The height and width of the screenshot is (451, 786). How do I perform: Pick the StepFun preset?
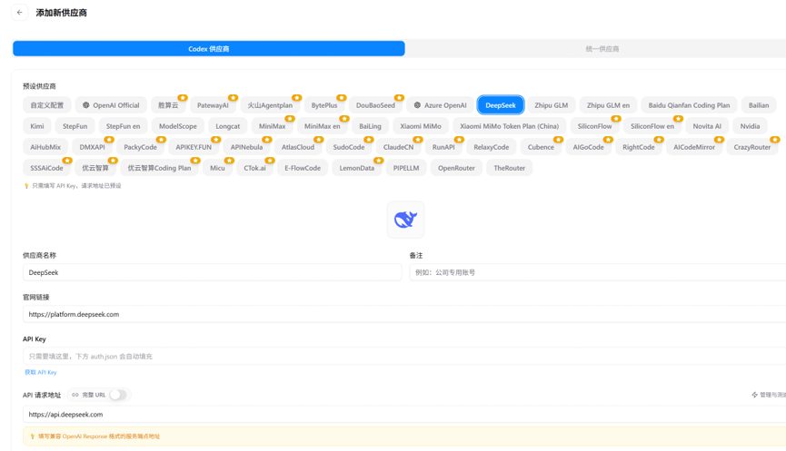tap(75, 126)
